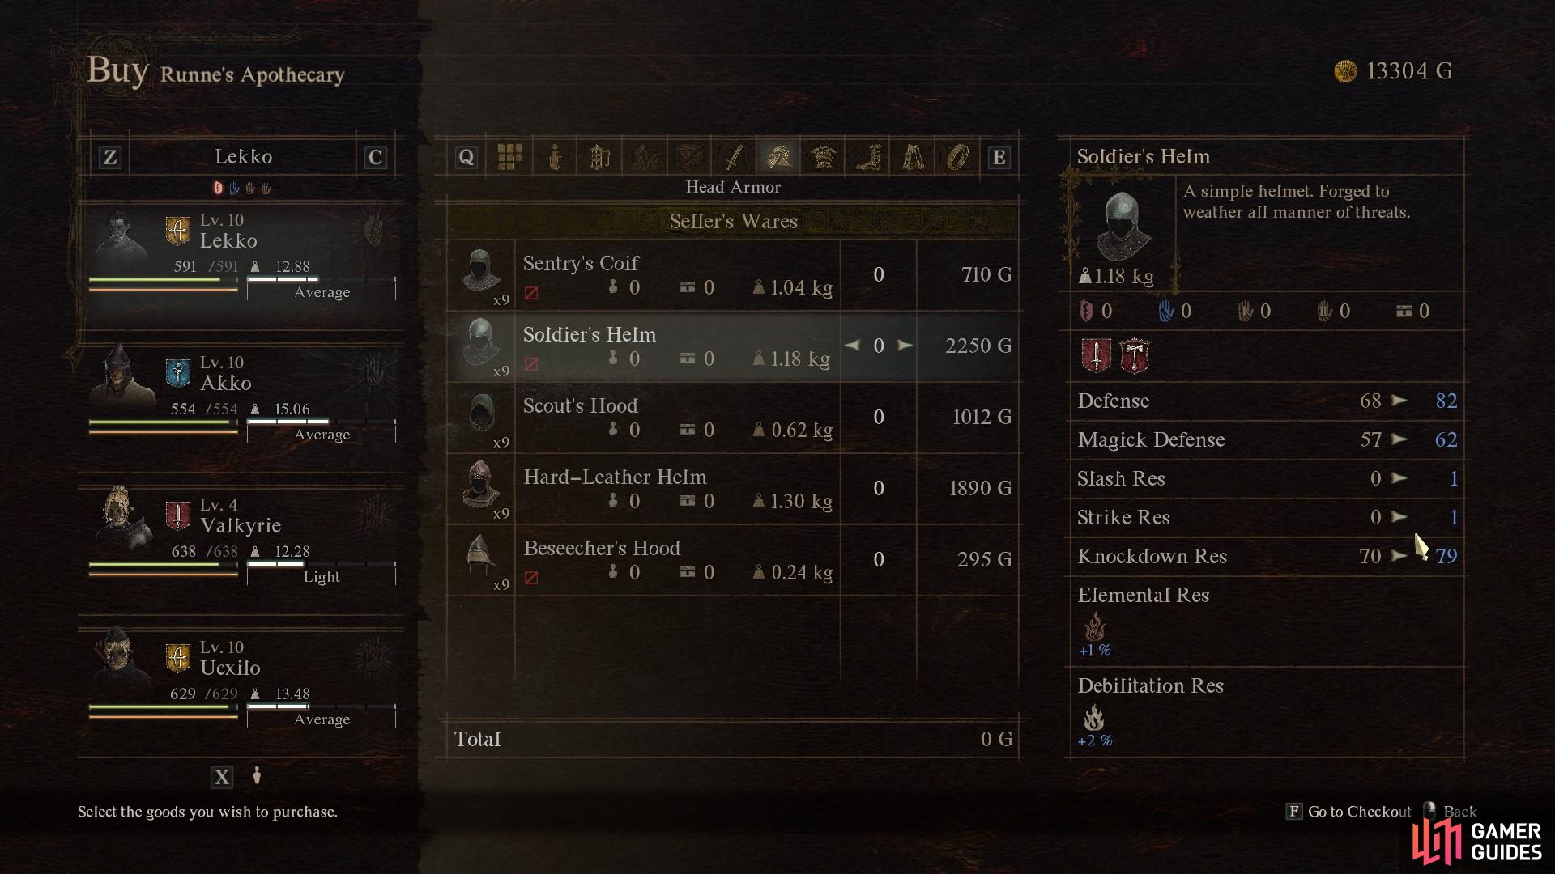This screenshot has height=874, width=1555.
Task: Click the E next category key
Action: 999,157
